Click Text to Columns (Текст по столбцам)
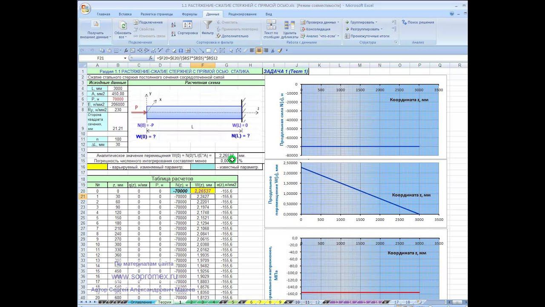 tap(271, 29)
